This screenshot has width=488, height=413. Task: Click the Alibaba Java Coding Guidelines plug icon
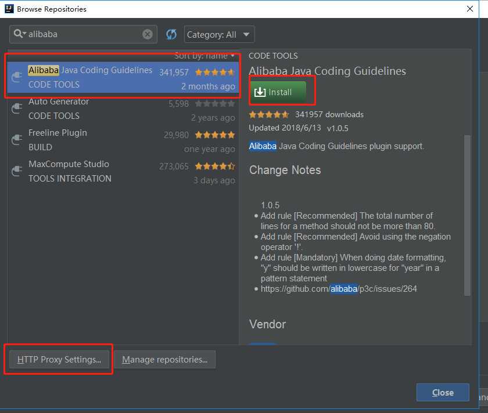17,77
